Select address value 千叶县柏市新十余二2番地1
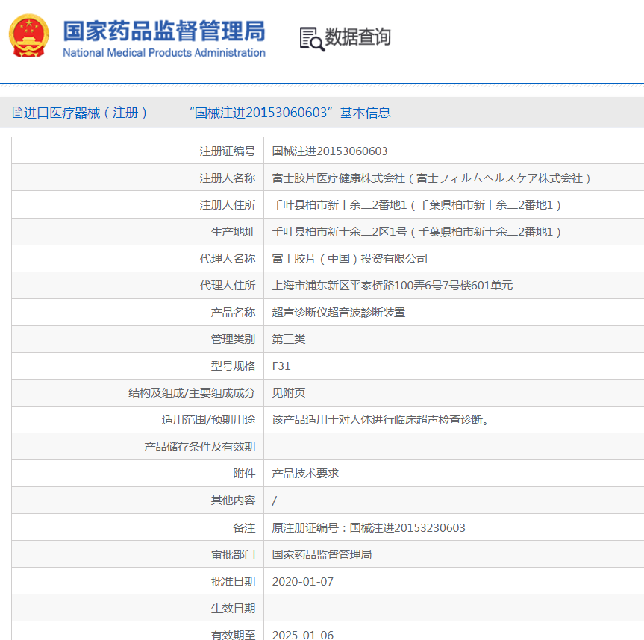Viewport: 644px width, 640px height. pyautogui.click(x=340, y=205)
